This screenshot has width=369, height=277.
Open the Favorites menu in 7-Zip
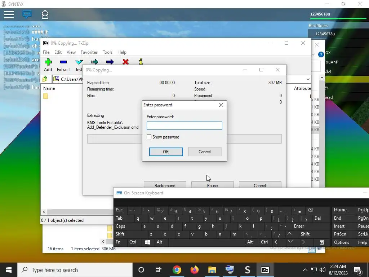(89, 52)
